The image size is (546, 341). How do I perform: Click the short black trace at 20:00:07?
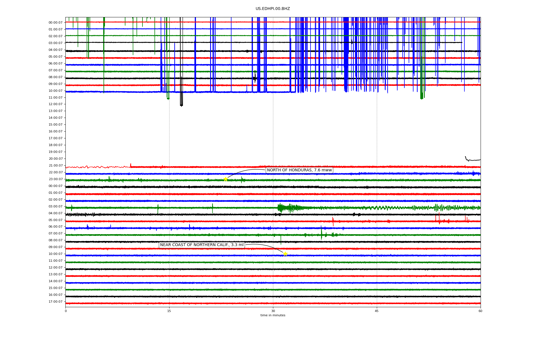pos(472,160)
